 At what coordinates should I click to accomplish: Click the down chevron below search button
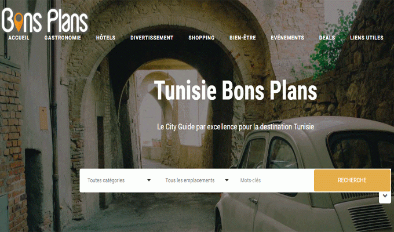click(x=385, y=196)
